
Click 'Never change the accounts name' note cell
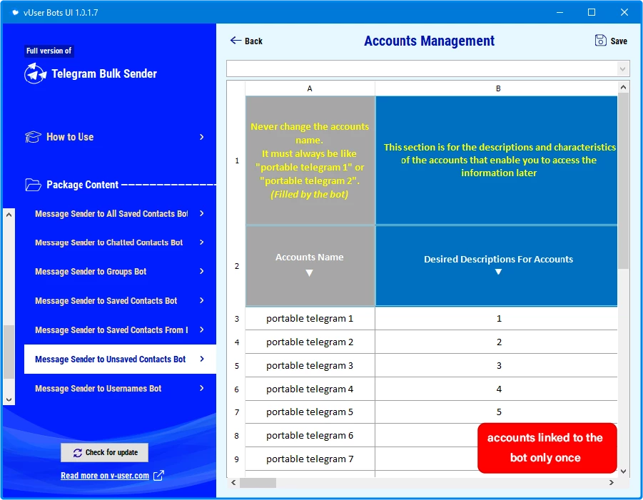click(310, 160)
